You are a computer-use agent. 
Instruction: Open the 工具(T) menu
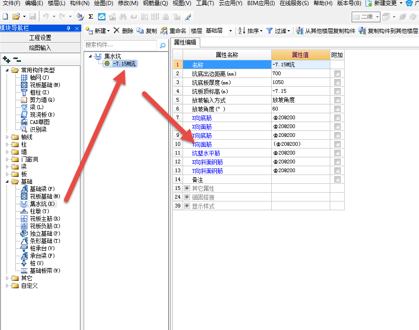(205, 3)
